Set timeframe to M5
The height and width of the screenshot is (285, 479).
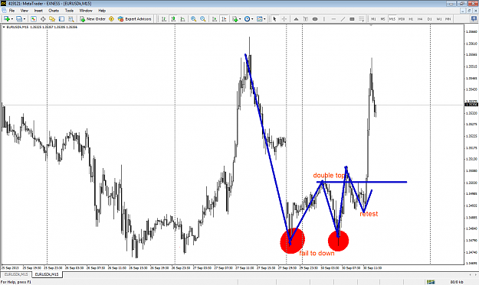click(382, 19)
